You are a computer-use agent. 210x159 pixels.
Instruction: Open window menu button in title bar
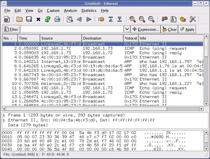click(x=4, y=3)
